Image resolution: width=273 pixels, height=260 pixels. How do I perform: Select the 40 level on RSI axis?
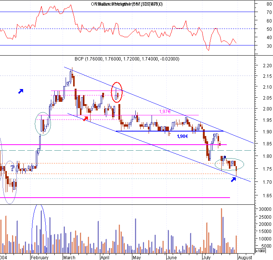[x=269, y=38]
